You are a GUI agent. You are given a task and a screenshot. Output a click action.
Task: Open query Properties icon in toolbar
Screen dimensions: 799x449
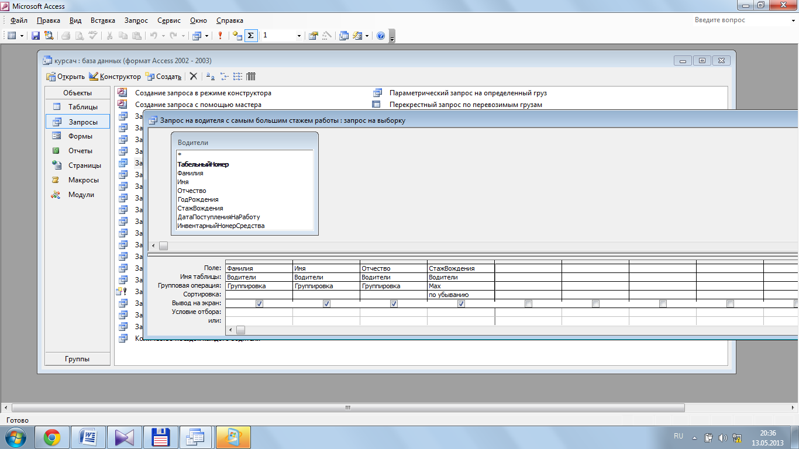[x=314, y=36]
